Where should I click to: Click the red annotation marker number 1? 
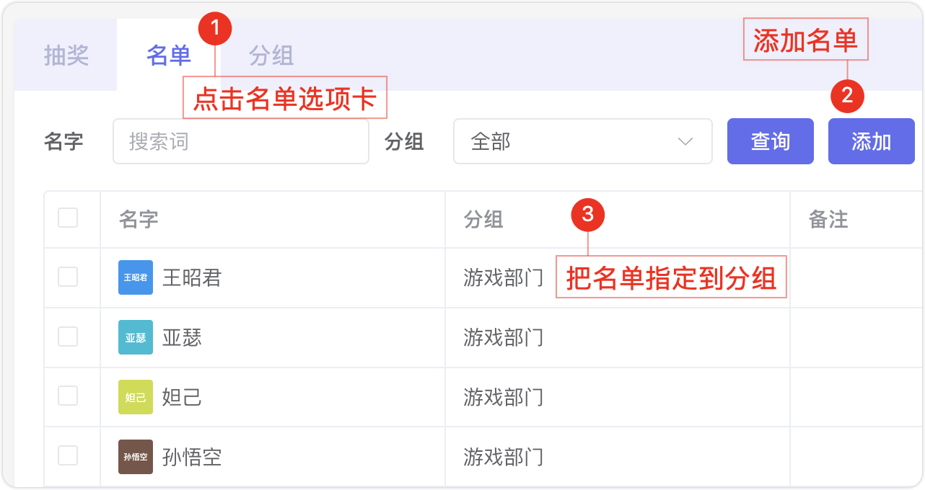215,30
